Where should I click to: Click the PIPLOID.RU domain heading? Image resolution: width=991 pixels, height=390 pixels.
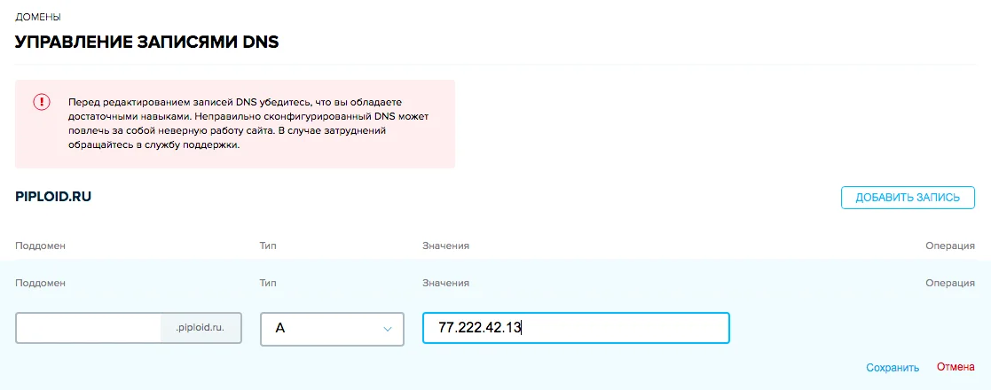point(54,197)
